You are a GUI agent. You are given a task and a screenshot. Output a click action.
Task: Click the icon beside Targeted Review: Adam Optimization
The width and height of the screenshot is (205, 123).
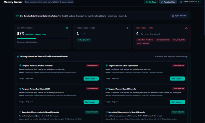pos(106,65)
